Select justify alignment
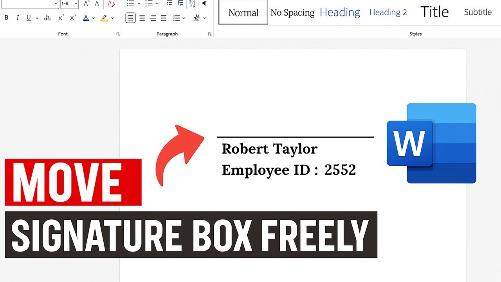This screenshot has height=282, width=501. click(x=164, y=18)
